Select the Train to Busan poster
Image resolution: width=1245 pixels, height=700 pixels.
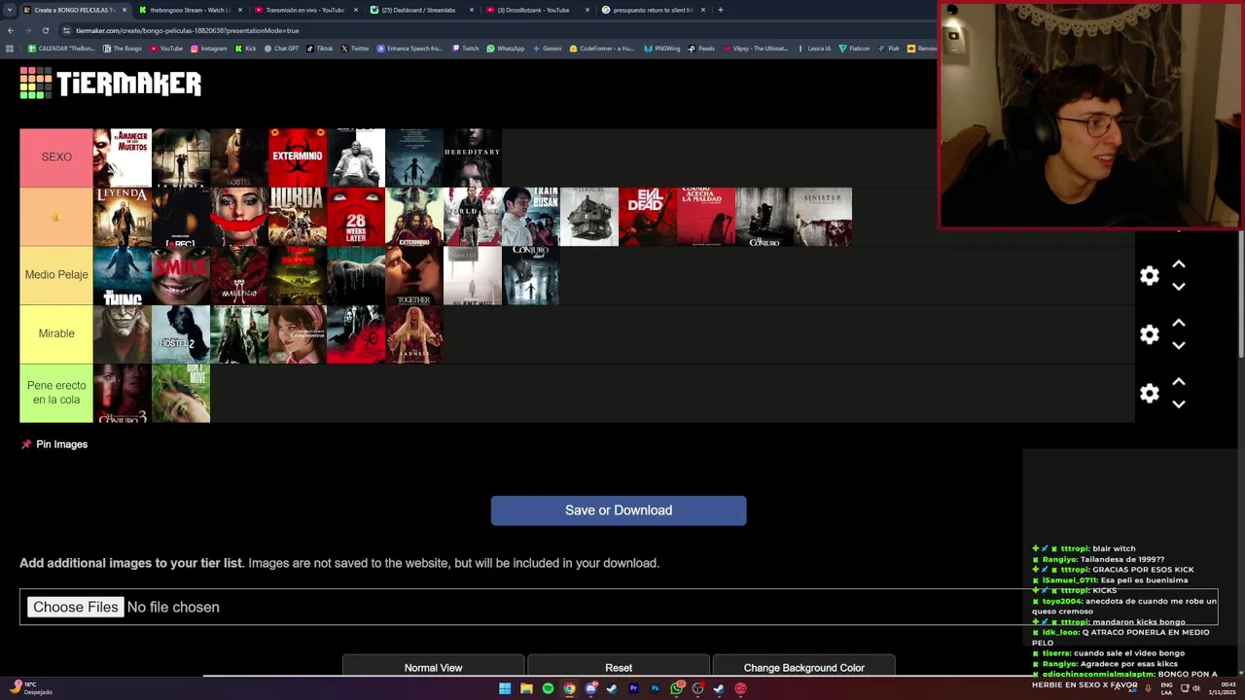pos(531,217)
